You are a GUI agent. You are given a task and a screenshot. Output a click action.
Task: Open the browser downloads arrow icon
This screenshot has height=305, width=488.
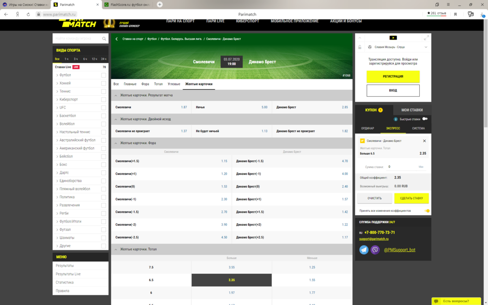click(482, 14)
